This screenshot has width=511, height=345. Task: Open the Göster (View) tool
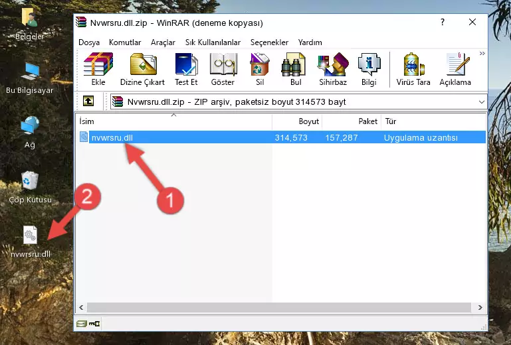point(223,64)
